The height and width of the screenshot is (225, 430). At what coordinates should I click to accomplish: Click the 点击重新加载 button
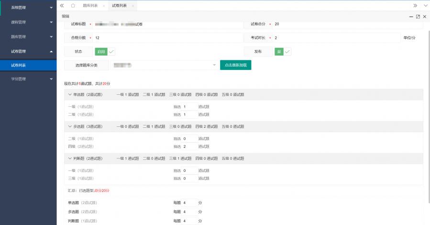235,65
